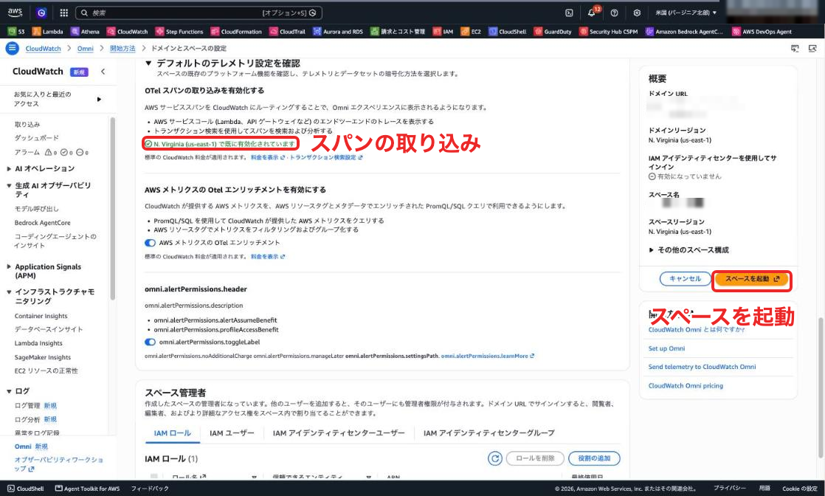This screenshot has width=825, height=496.
Task: Click the sidebar navigation scrollbar
Action: pos(112,208)
